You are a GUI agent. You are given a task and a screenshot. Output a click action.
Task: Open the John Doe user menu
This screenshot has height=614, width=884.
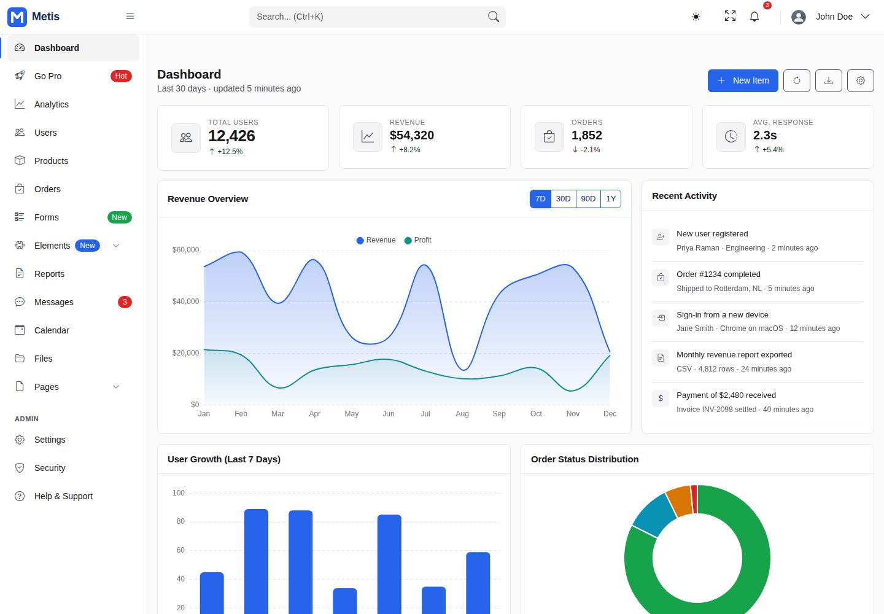click(831, 17)
